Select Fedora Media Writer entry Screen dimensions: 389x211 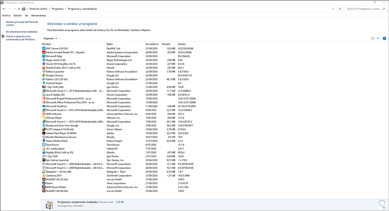click(119, 141)
